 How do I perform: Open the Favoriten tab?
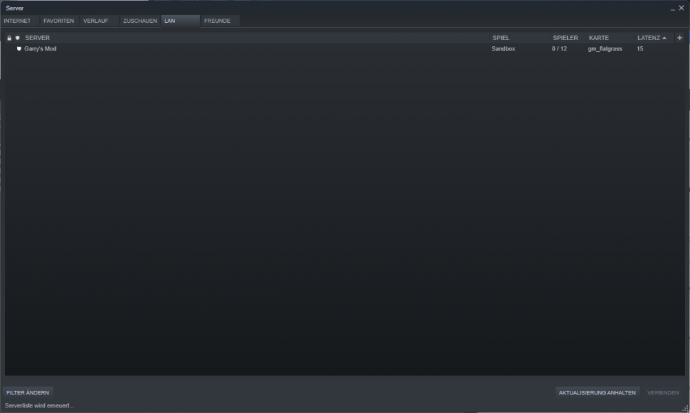click(x=59, y=21)
